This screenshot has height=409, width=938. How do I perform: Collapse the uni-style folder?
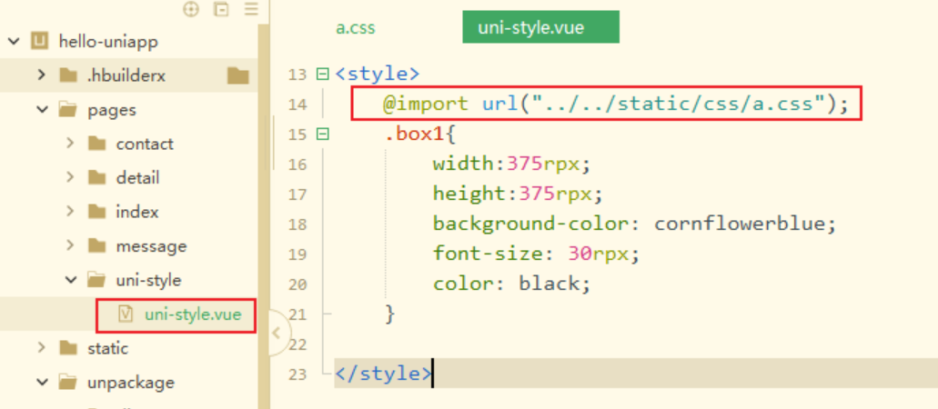71,280
